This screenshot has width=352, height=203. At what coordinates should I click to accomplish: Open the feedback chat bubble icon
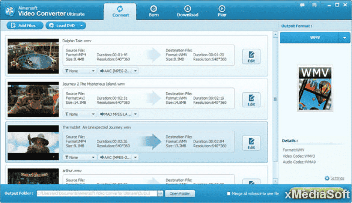point(302,5)
